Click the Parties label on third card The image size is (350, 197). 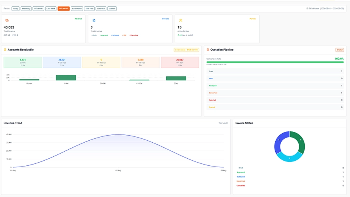(253, 19)
